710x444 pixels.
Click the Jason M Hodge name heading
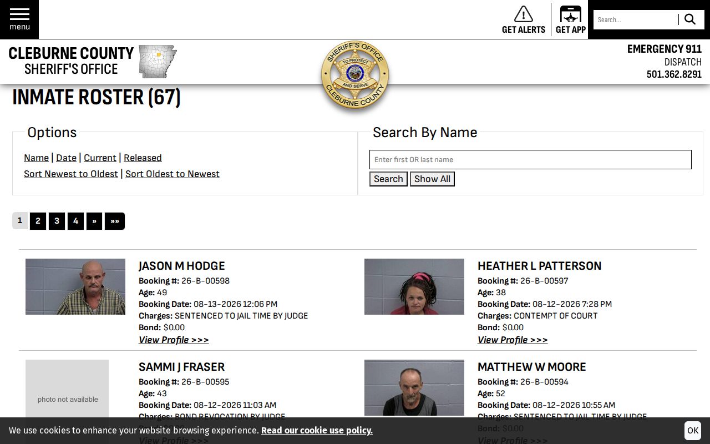pos(182,266)
